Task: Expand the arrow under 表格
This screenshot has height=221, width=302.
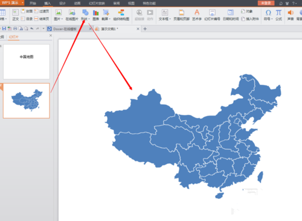Action: point(6,19)
